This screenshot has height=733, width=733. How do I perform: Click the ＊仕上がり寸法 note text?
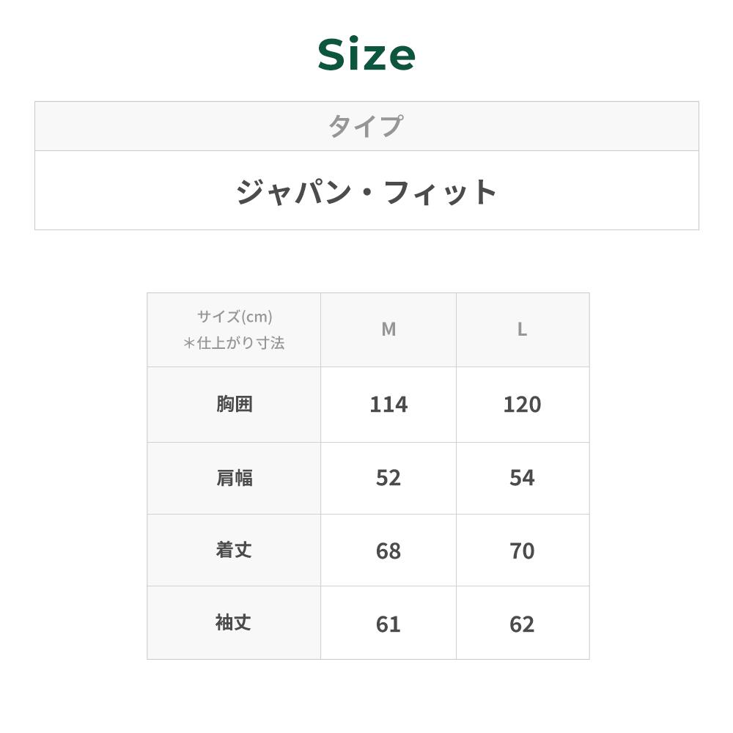point(235,343)
